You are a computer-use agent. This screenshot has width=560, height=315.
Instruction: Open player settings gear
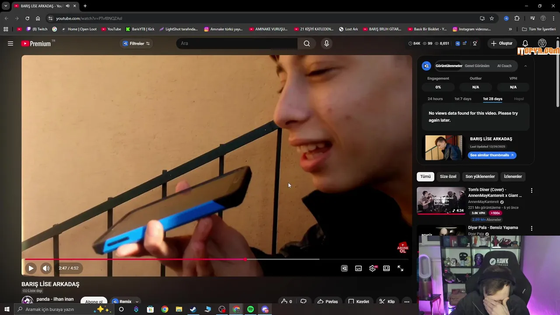372,268
